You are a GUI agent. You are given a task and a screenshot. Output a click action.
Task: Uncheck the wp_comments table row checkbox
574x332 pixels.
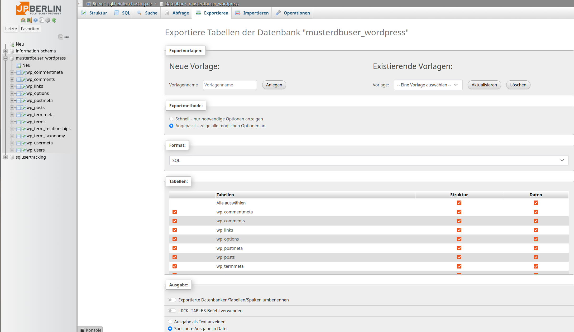tap(175, 221)
